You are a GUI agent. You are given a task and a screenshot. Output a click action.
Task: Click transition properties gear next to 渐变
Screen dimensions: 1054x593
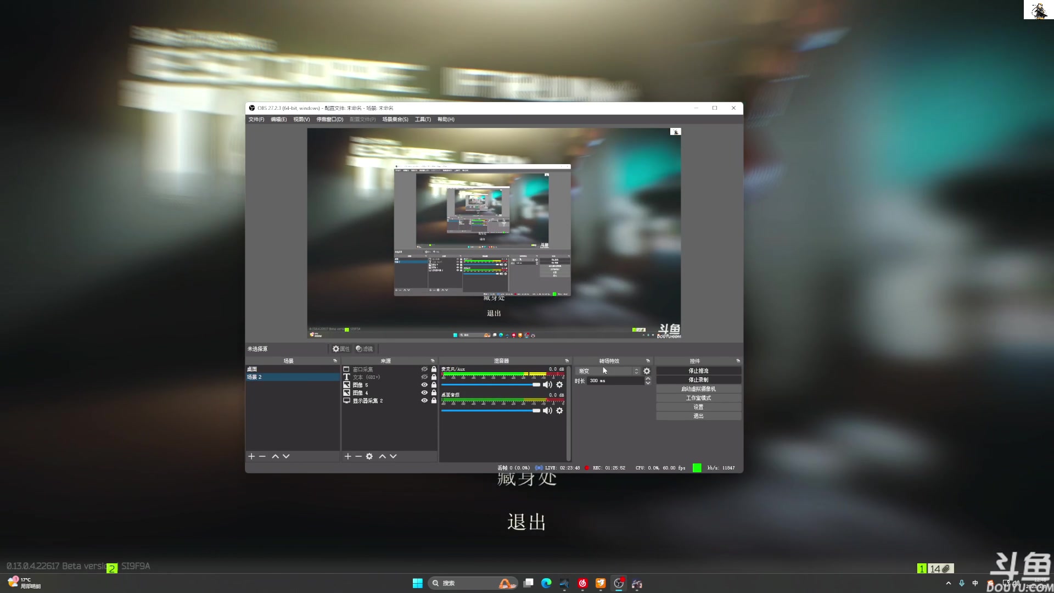pos(647,371)
